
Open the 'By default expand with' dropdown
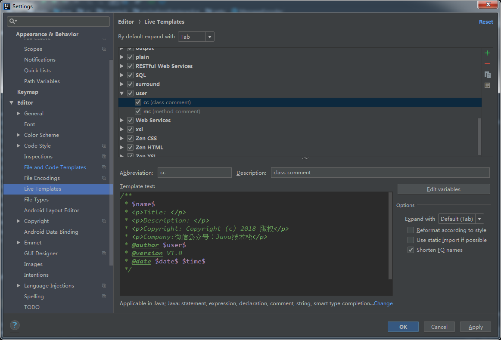196,37
